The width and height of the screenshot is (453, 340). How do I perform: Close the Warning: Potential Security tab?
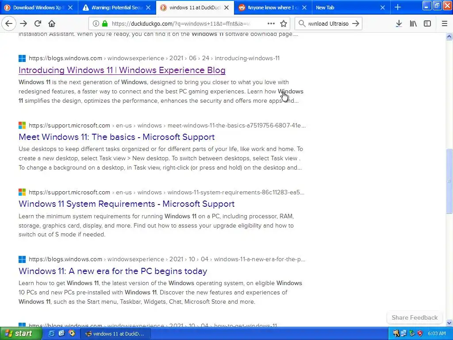(x=148, y=8)
